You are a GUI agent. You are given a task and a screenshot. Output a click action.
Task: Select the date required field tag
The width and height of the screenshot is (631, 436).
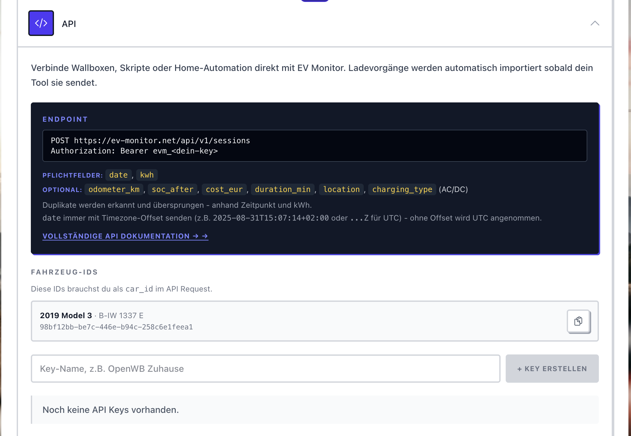(119, 175)
